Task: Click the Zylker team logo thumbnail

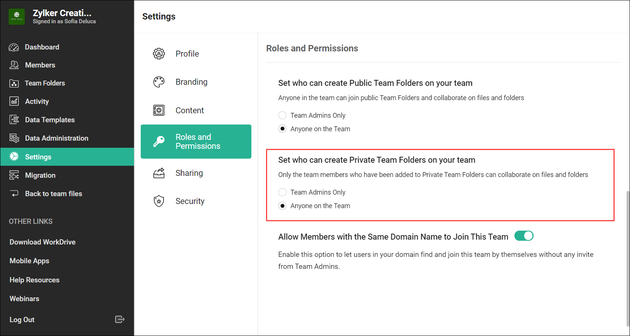Action: [17, 17]
